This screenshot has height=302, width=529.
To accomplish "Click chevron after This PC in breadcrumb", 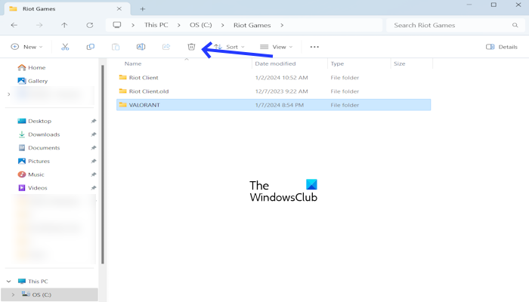I will pos(179,25).
